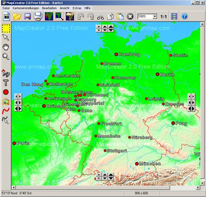
Task: Select the arrow pointer tool
Action: point(6,37)
